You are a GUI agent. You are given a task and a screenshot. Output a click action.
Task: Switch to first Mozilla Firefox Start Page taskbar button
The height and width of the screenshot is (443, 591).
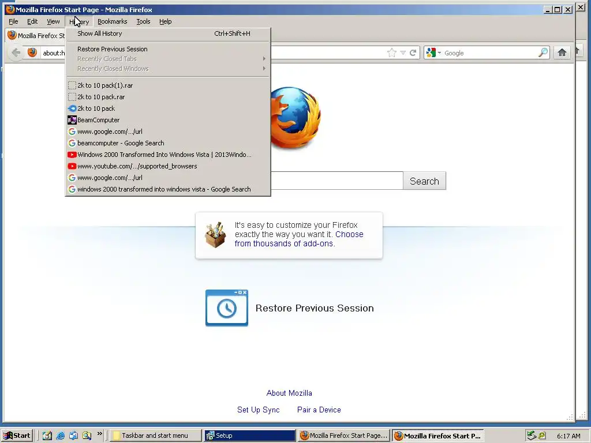point(344,436)
